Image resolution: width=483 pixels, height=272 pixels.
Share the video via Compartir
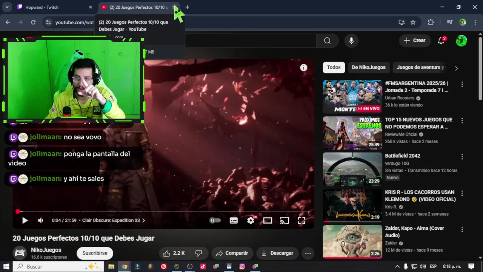click(232, 253)
